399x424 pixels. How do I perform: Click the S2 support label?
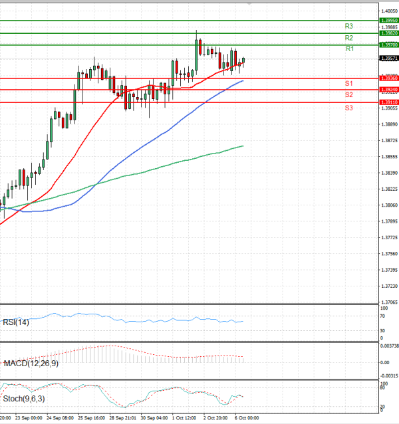348,95
